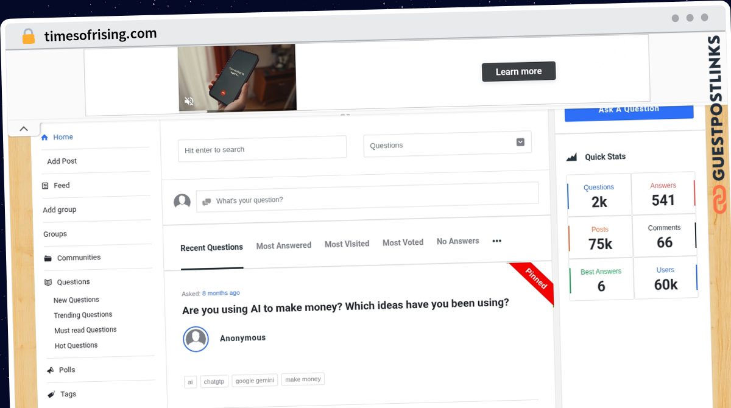The image size is (731, 408).
Task: Go to Groups in the sidebar
Action: click(55, 234)
